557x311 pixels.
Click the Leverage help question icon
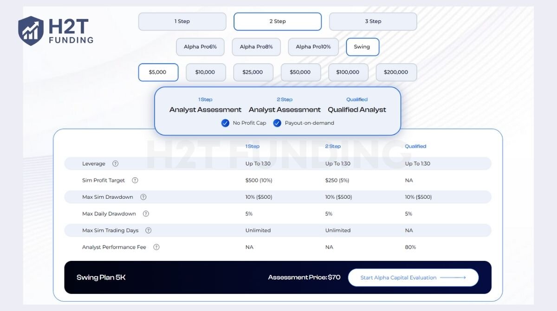tap(116, 163)
